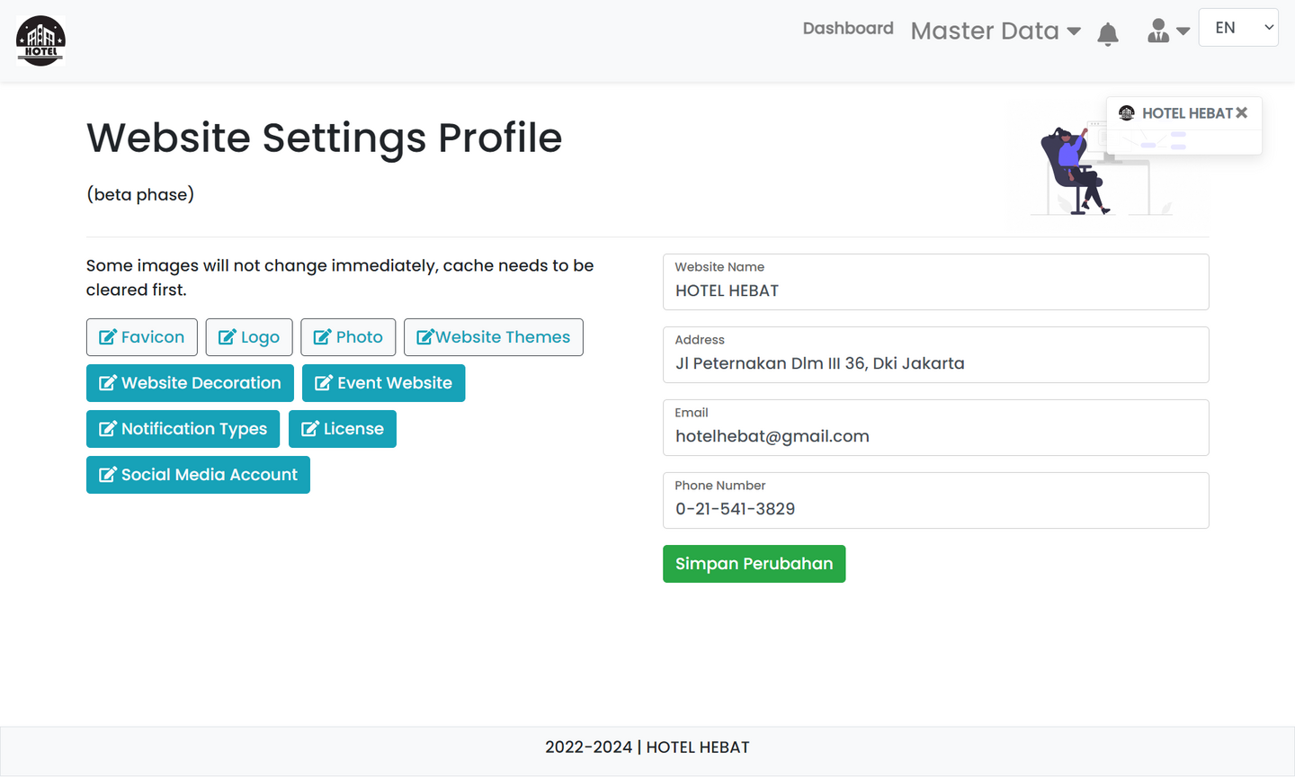The height and width of the screenshot is (777, 1295).
Task: Click the Favicon edit button
Action: click(142, 337)
